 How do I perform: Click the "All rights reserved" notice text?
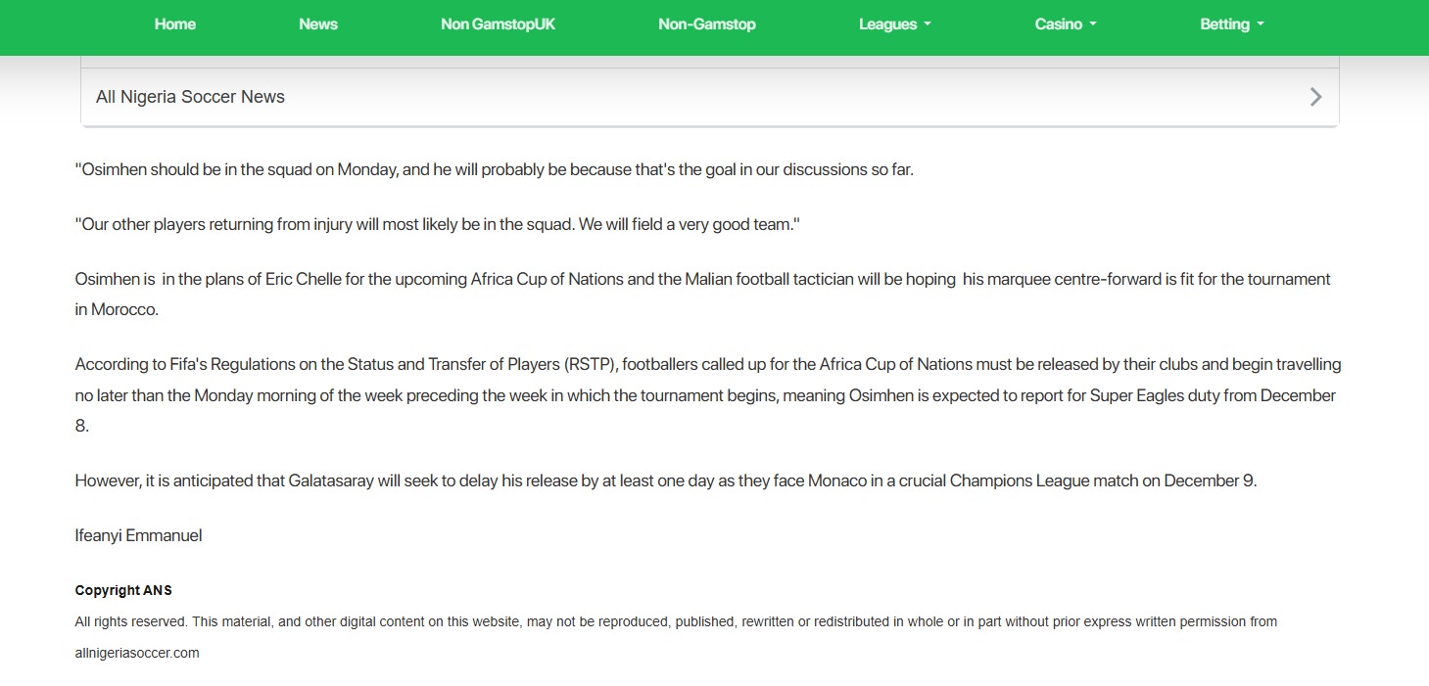676,621
